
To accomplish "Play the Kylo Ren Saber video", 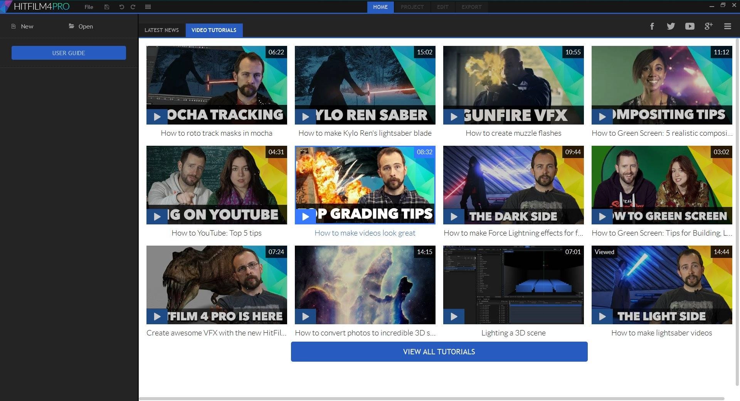I will 305,116.
